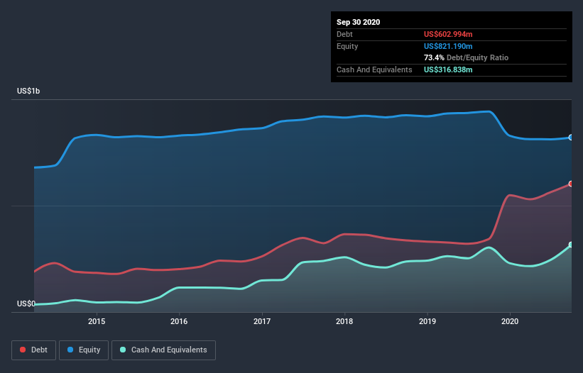Click the 2016 x-axis label

(x=179, y=321)
